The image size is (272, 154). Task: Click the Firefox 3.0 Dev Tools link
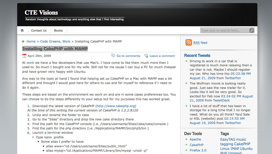click(x=198, y=150)
